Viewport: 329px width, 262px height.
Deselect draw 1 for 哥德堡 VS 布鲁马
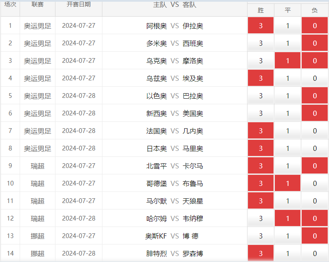(x=288, y=183)
